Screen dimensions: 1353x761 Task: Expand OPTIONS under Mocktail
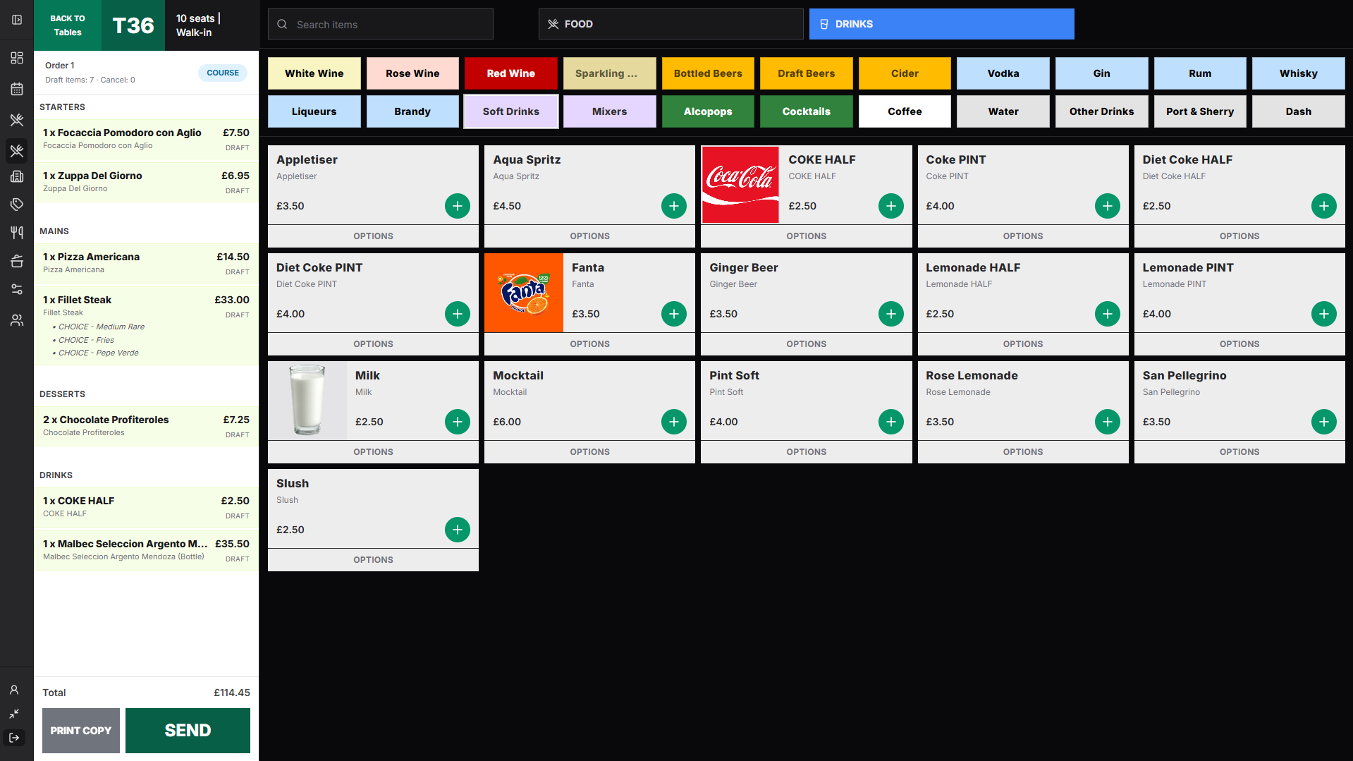(x=589, y=452)
